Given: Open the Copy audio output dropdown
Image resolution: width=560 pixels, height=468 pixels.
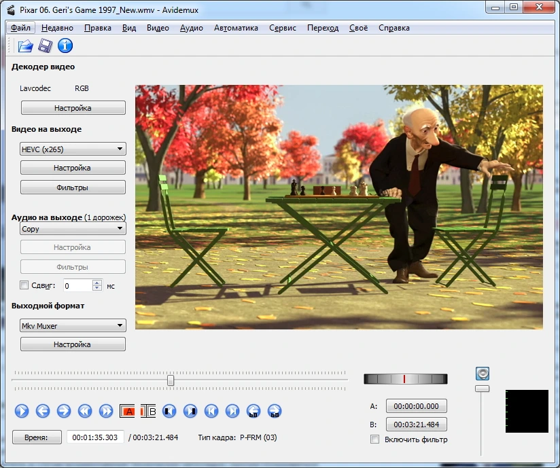Looking at the screenshot, I should point(73,228).
